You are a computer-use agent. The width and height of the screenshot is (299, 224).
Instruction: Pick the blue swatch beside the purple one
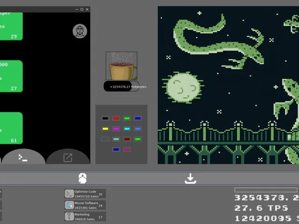116,149
